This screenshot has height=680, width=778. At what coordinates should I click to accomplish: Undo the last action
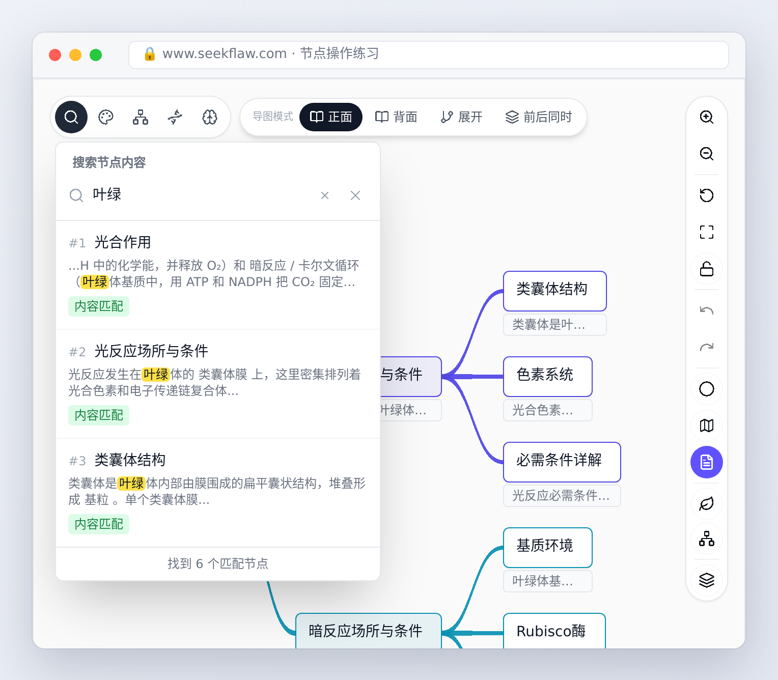point(707,310)
